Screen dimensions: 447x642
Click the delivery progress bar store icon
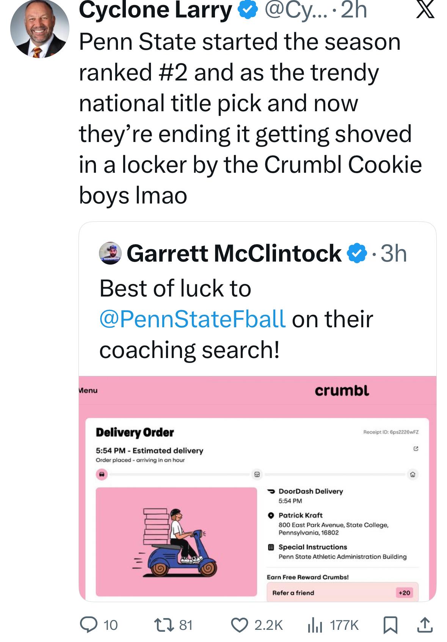257,474
